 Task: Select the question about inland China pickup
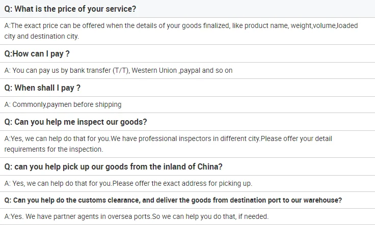pos(113,166)
